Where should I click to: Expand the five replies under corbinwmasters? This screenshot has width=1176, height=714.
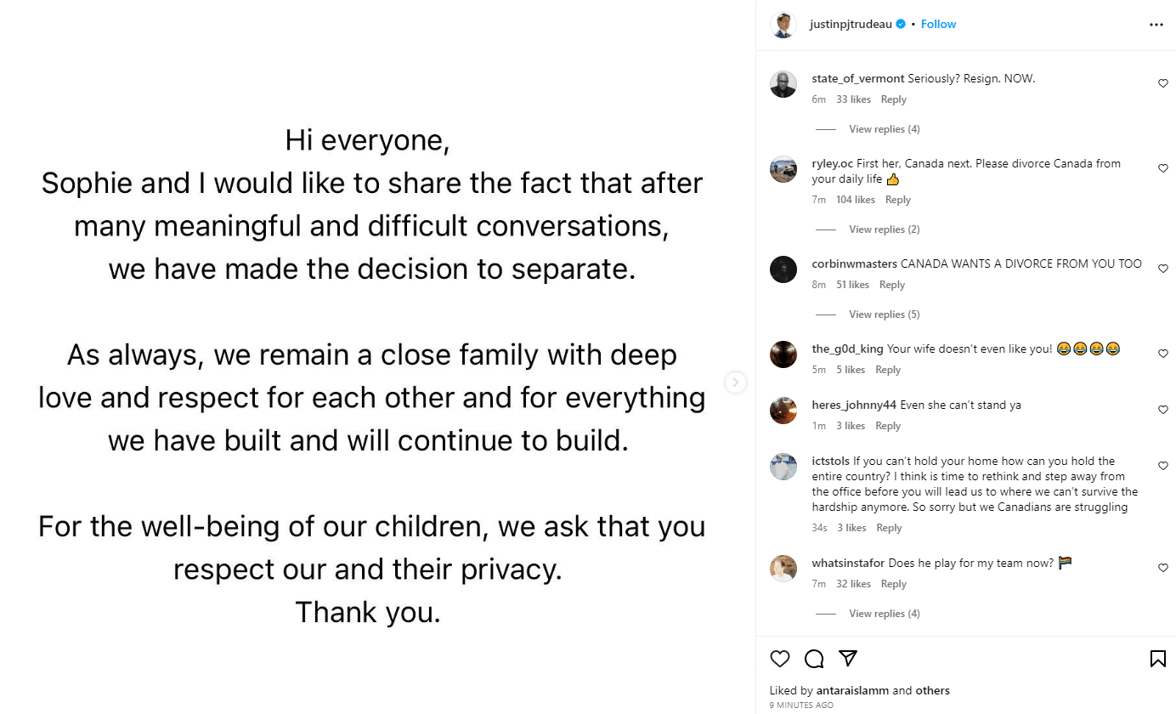[884, 314]
